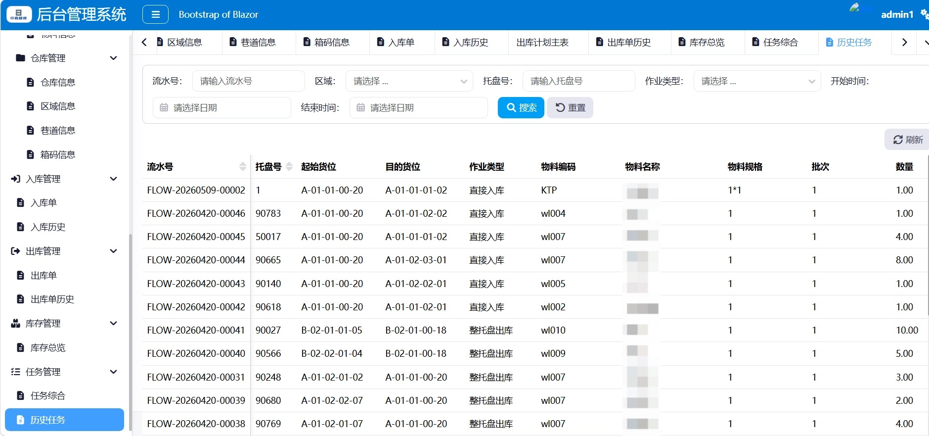Click the sidebar vertical scrollbar
The height and width of the screenshot is (436, 929).
tap(130, 332)
